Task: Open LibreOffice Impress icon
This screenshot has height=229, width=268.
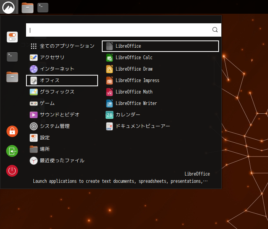Action: point(109,81)
